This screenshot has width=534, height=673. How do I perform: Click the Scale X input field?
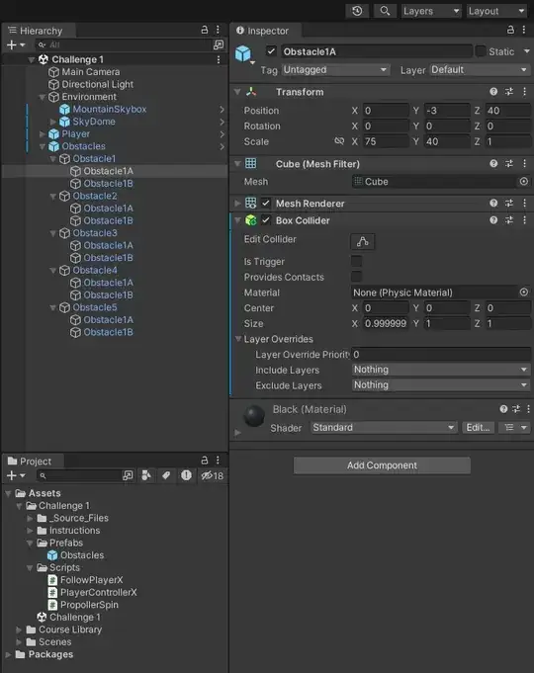point(386,141)
